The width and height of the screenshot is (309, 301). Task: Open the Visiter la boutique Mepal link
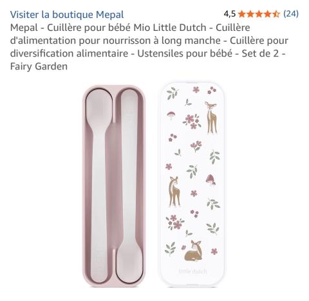pos(67,15)
